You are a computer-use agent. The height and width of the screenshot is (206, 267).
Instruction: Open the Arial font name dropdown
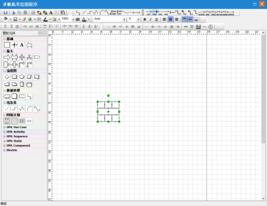tap(124, 19)
